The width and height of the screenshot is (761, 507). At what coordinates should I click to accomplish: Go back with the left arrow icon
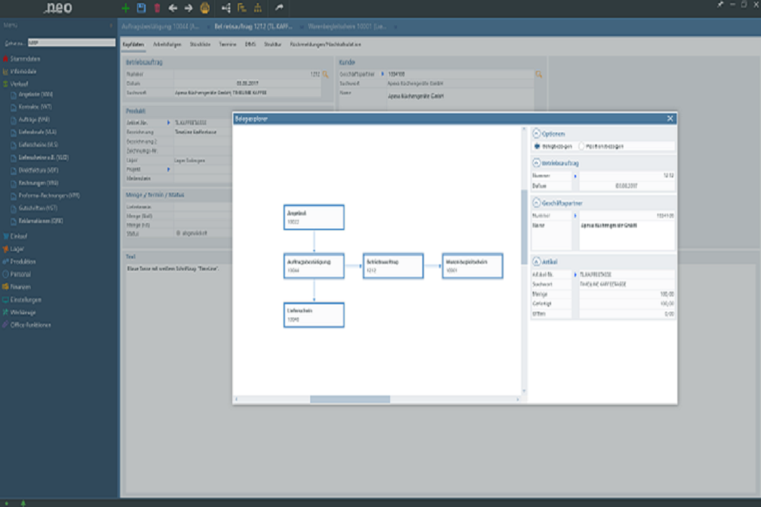pos(172,8)
